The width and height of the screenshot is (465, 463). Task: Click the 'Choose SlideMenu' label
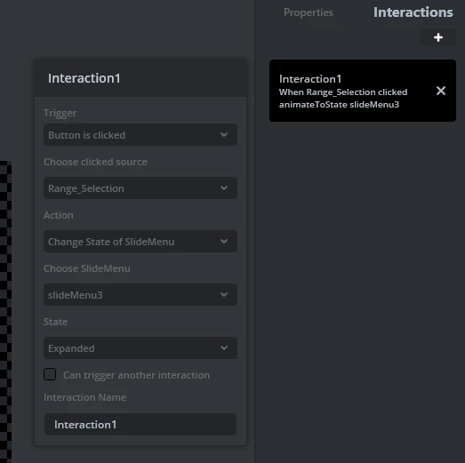[87, 268]
